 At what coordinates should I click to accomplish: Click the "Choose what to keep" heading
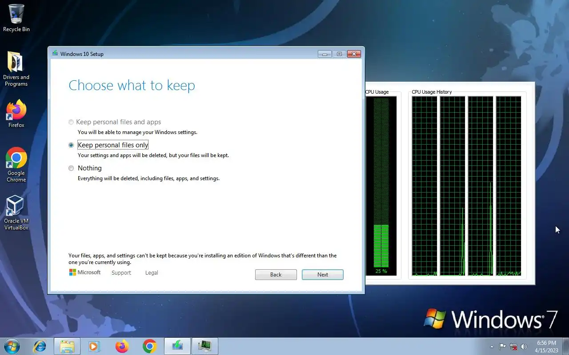(x=132, y=85)
